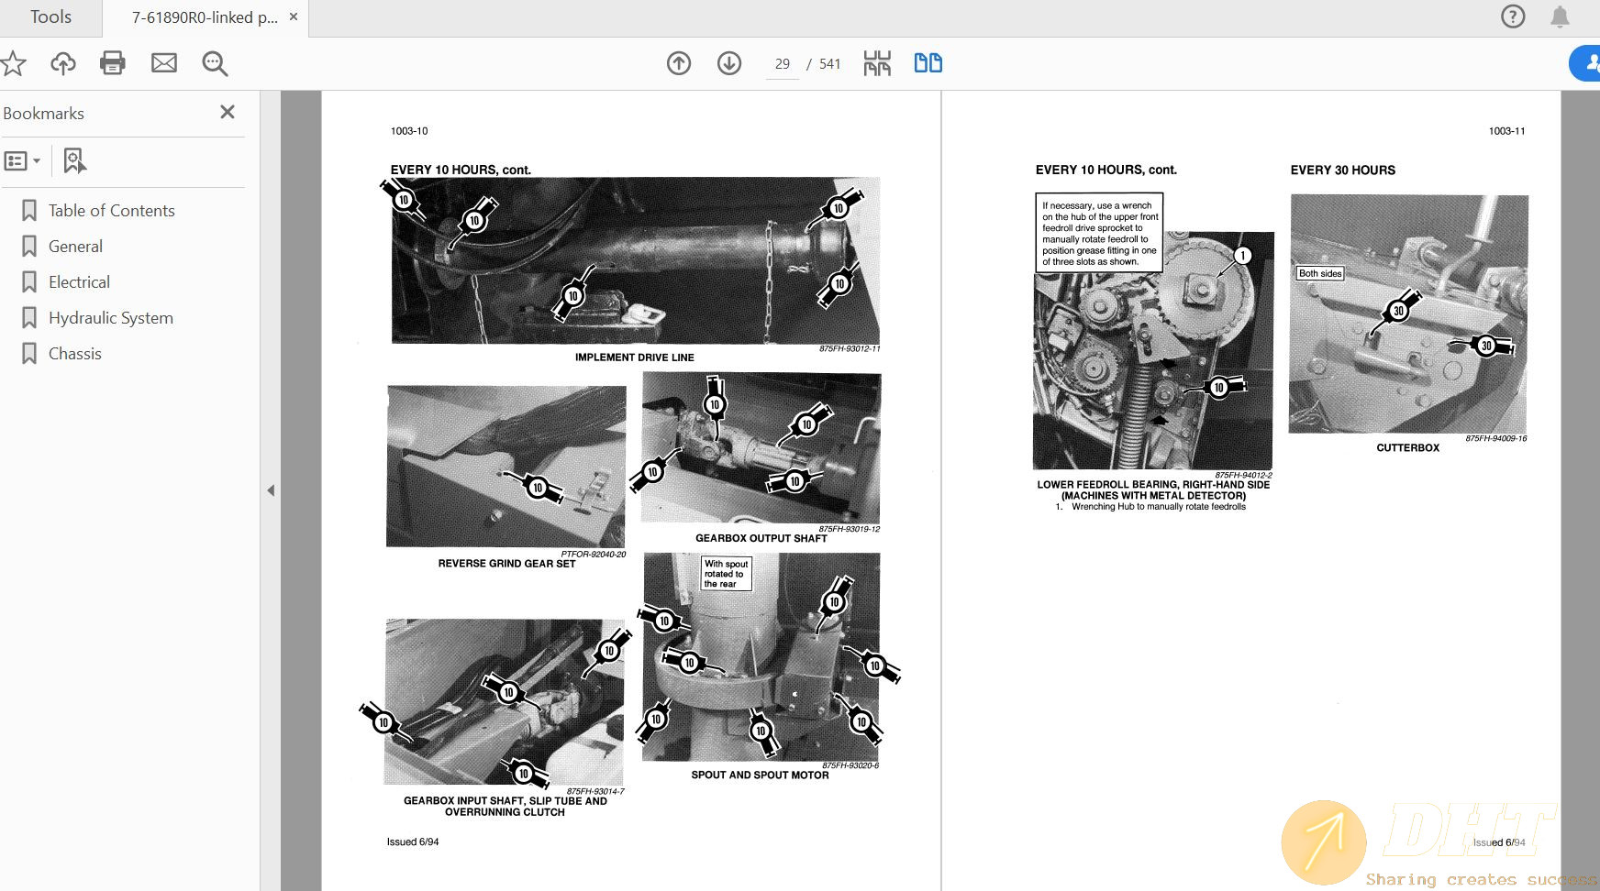Image resolution: width=1600 pixels, height=891 pixels.
Task: Click the page number input field
Action: tap(782, 64)
